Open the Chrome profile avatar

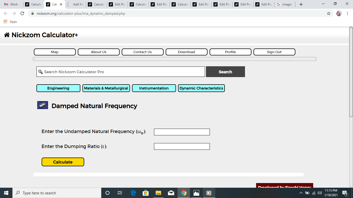coord(339,13)
